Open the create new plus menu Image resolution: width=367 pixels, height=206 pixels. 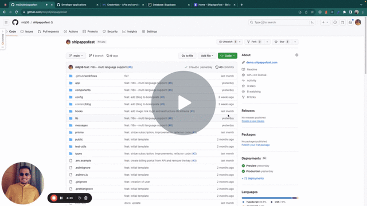tap(325, 22)
